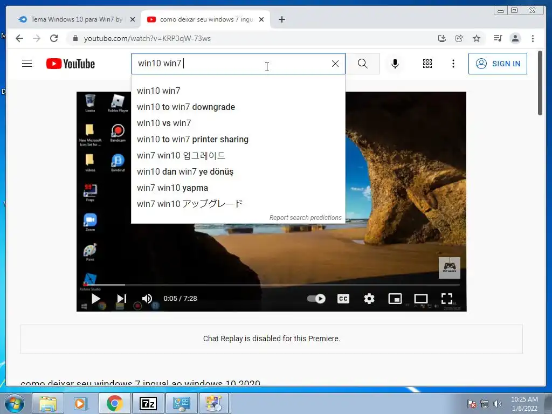Open video player settings gear
Image resolution: width=552 pixels, height=414 pixels.
pos(369,299)
